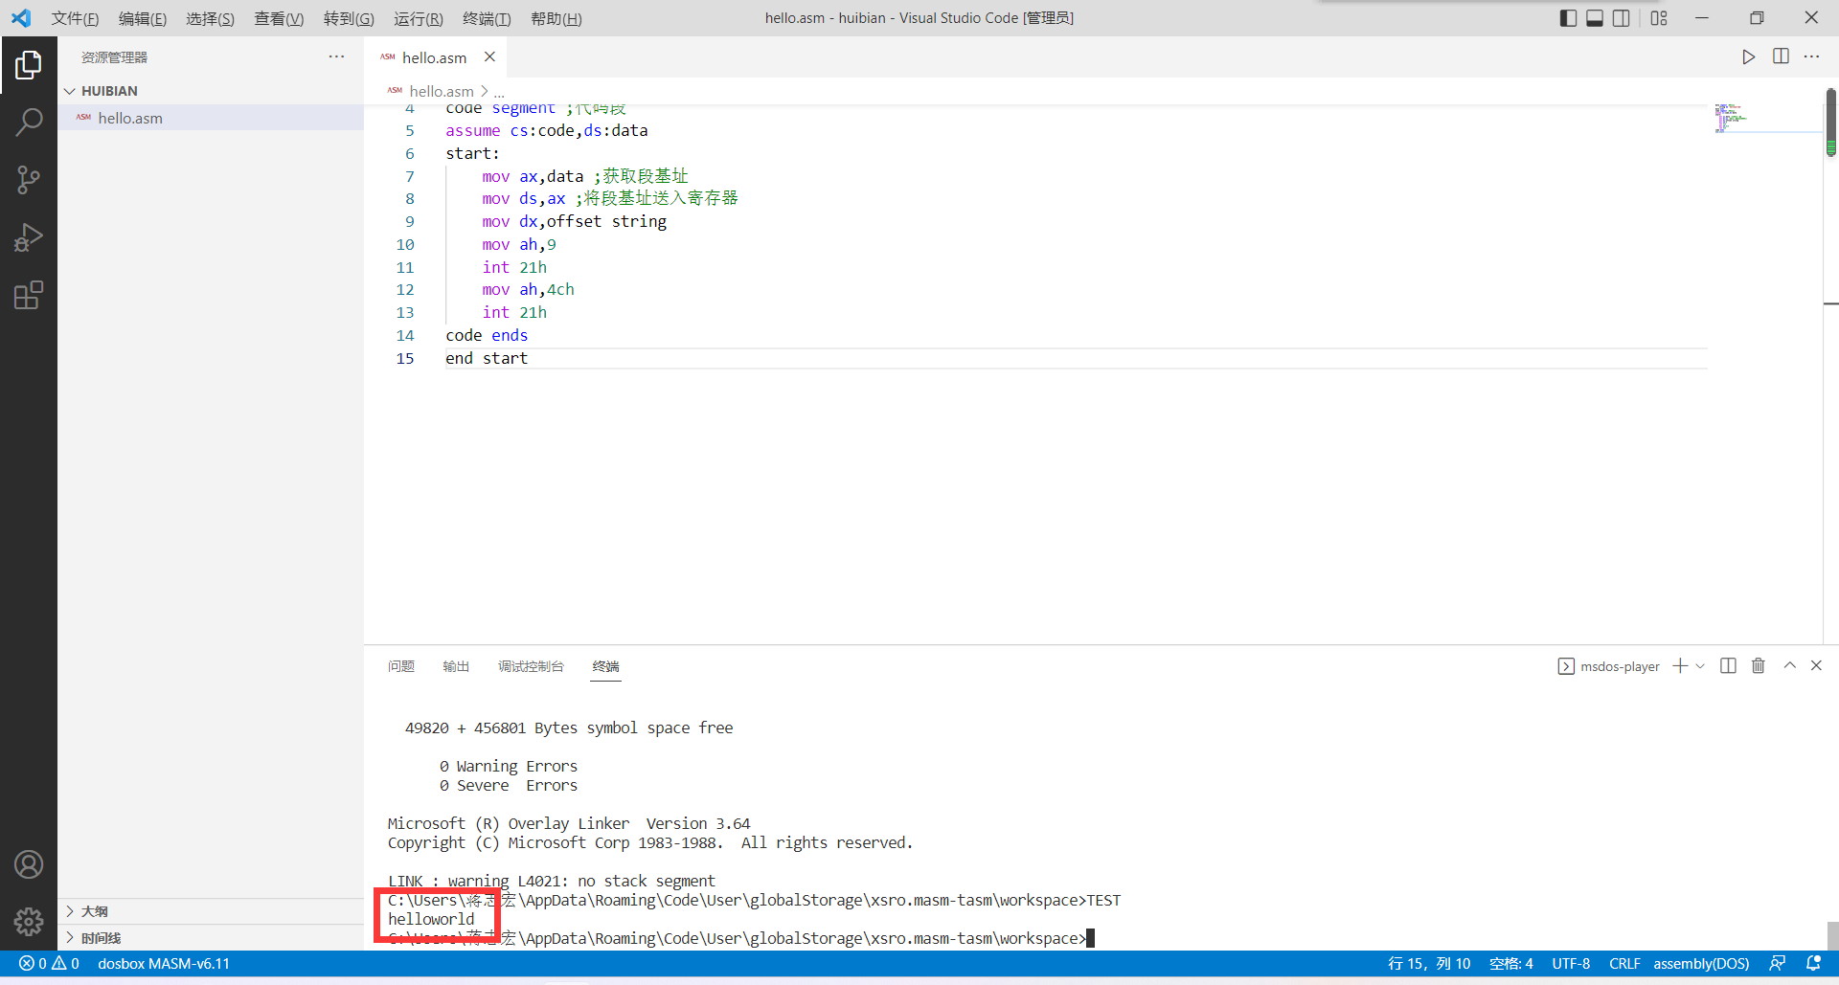Viewport: 1839px width, 985px height.
Task: Open the Help menu
Action: (x=556, y=18)
